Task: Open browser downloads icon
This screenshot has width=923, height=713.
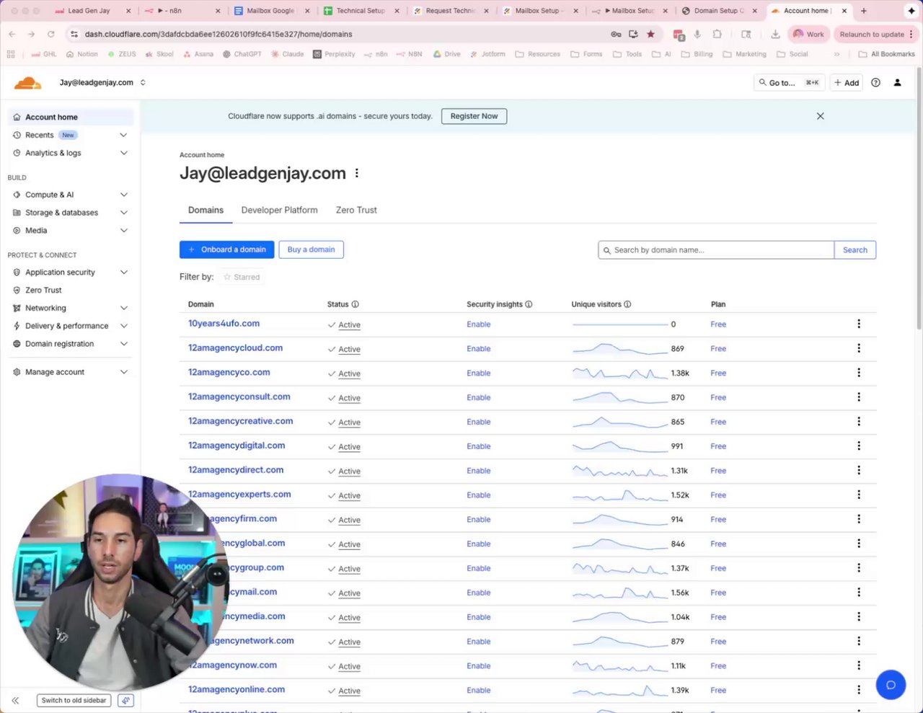Action: click(775, 34)
